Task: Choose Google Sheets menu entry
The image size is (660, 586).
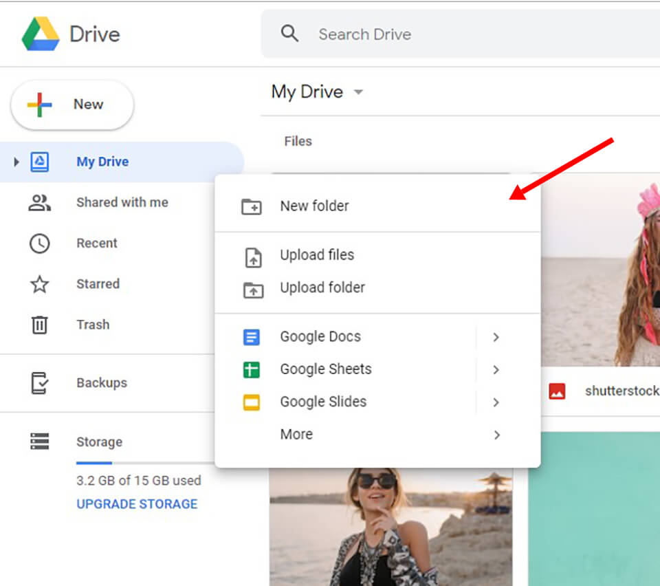Action: point(377,369)
